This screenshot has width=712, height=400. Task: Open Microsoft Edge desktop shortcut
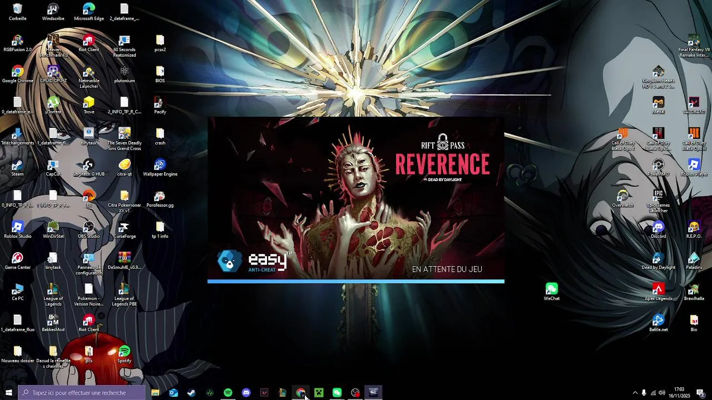pyautogui.click(x=89, y=12)
